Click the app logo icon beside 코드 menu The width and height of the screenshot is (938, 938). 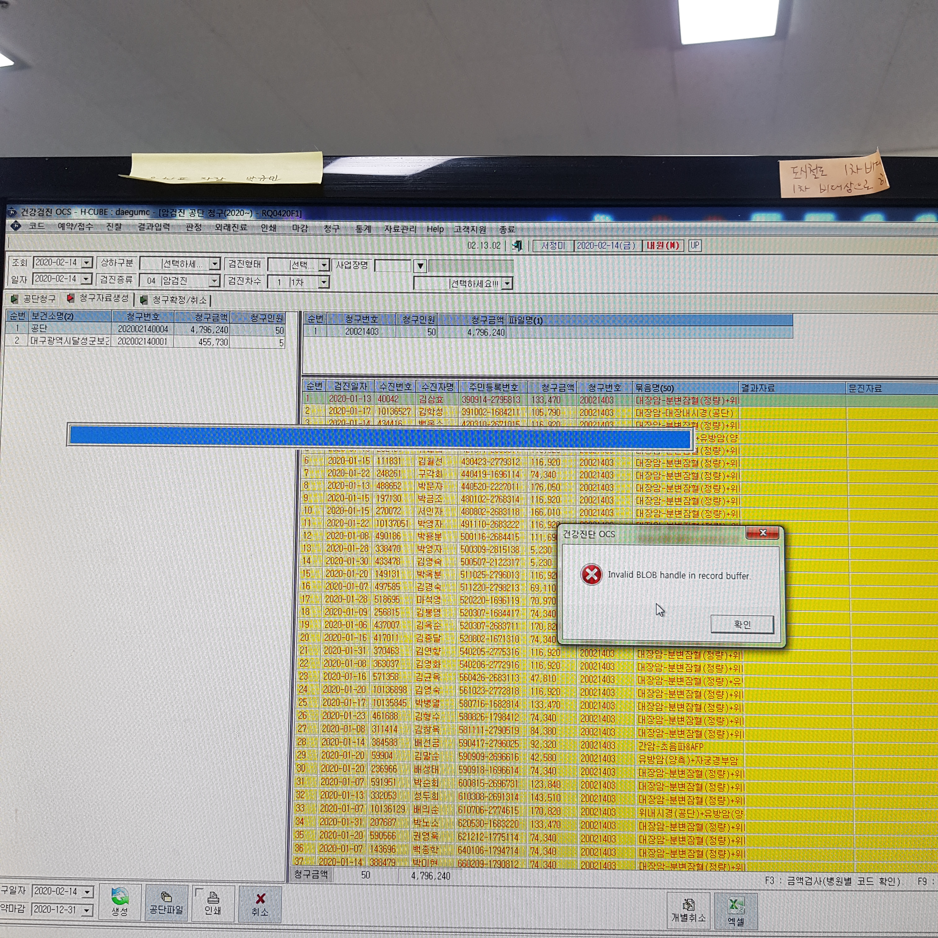(16, 226)
